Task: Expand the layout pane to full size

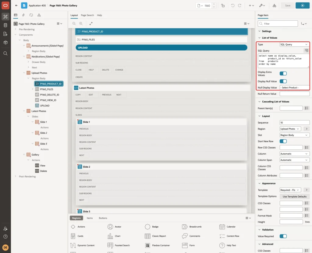Action: [91, 23]
